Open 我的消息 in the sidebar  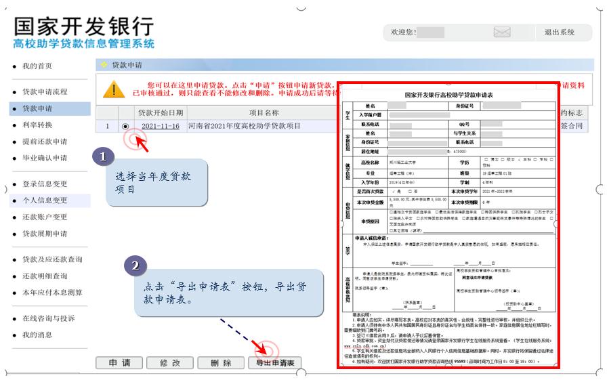[x=37, y=335]
